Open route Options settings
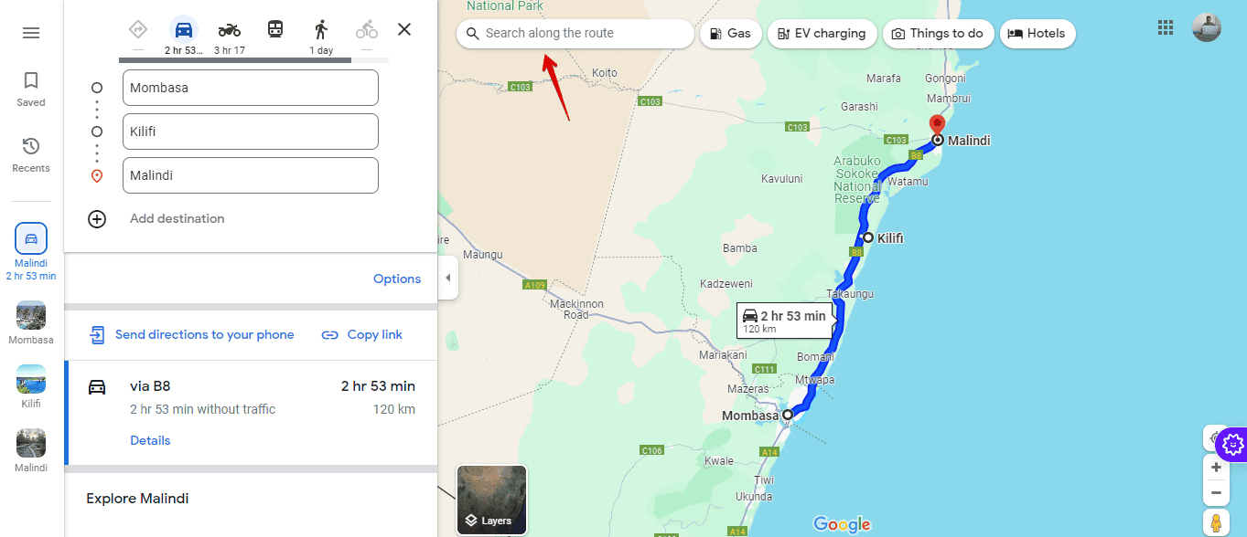 coord(397,279)
